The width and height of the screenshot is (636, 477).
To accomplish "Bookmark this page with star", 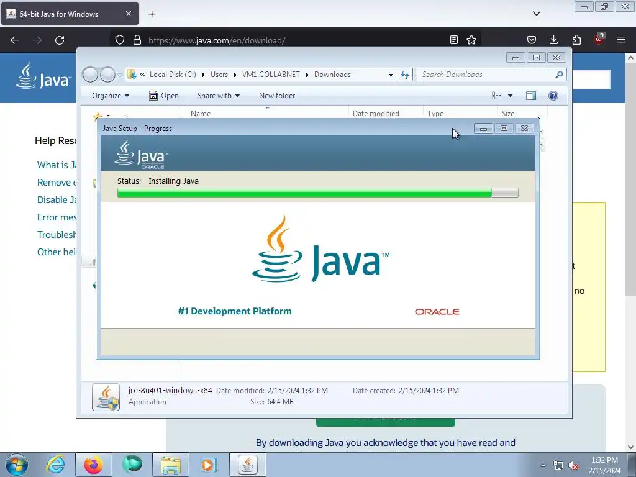I will (x=471, y=40).
